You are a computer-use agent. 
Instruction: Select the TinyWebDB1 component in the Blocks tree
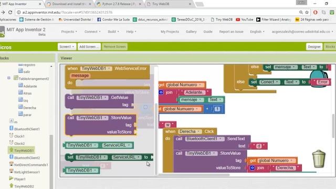pos(22,151)
